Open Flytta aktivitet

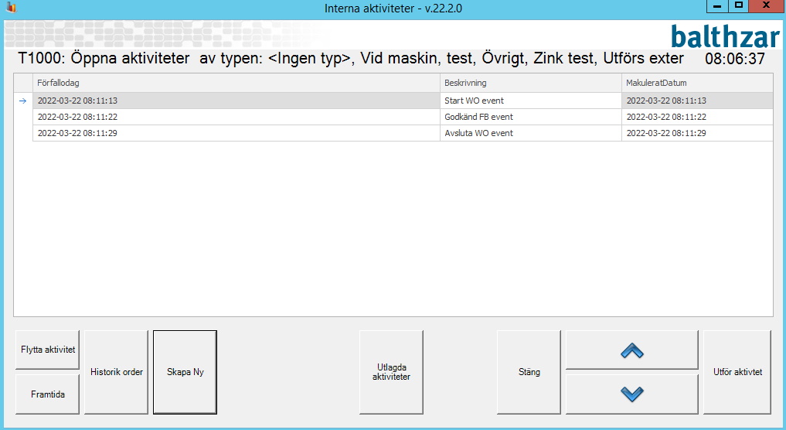[x=48, y=350]
